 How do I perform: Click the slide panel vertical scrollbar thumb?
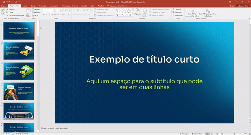tap(38, 29)
